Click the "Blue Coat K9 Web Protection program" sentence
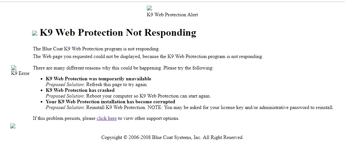Image resolution: width=345 pixels, height=160 pixels. tap(96, 49)
